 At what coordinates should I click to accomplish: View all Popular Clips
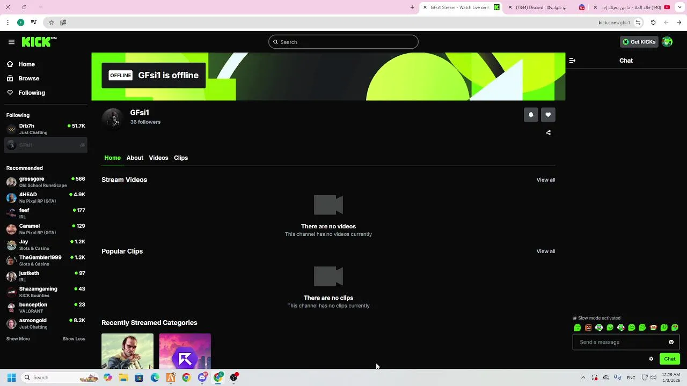click(546, 251)
